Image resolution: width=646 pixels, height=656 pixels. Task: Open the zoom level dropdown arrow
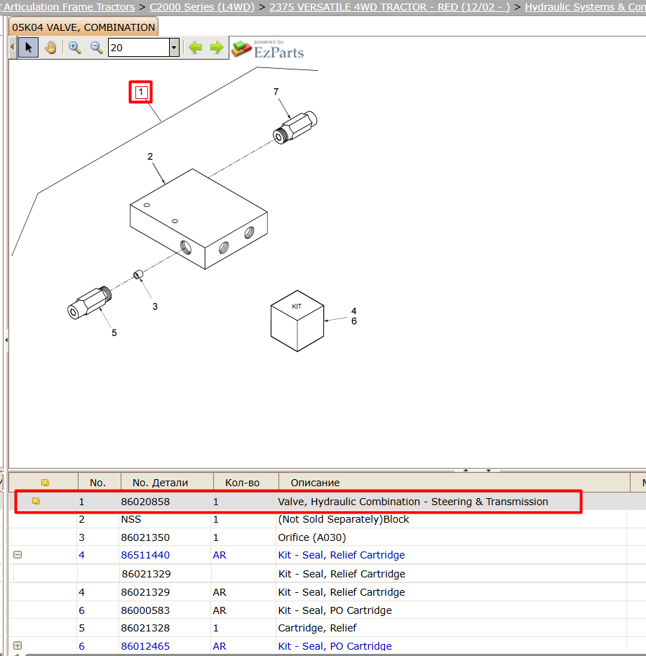174,48
